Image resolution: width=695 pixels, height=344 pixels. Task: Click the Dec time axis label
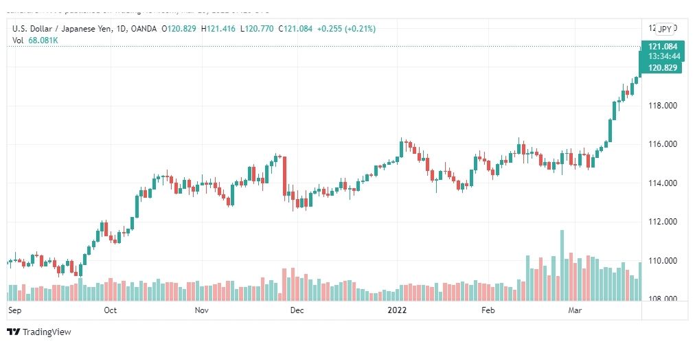click(x=297, y=310)
